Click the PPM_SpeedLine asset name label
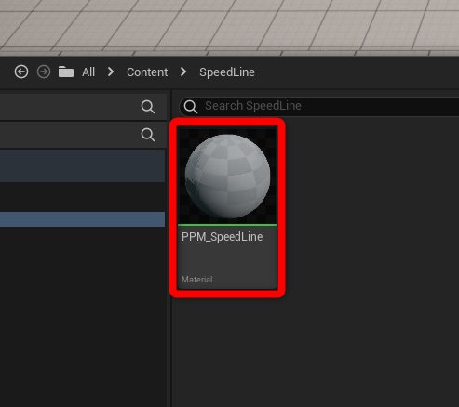Screen dimensions: 459x407 pyautogui.click(x=223, y=237)
